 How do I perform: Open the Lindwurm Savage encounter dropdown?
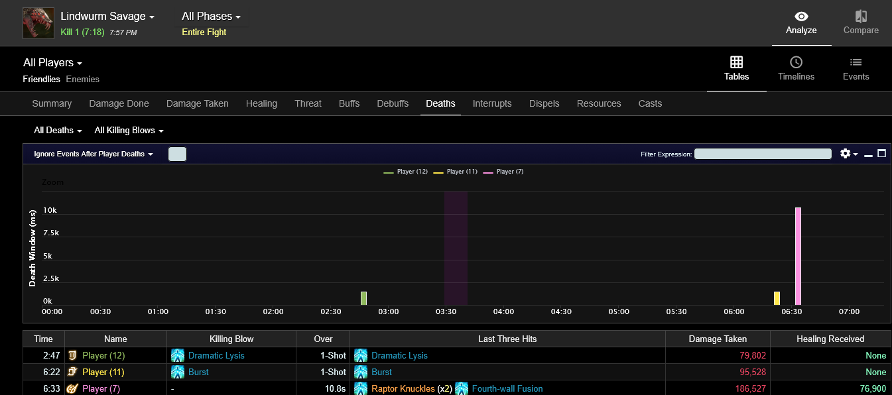click(107, 17)
